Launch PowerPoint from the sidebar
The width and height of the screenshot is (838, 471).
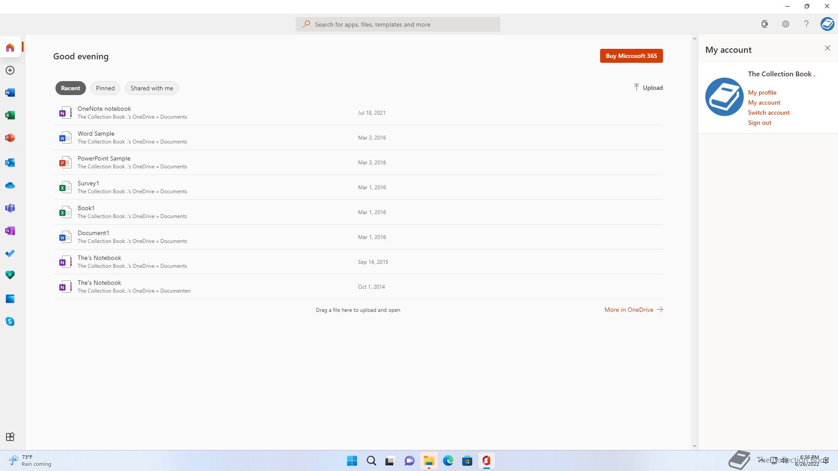(x=10, y=138)
